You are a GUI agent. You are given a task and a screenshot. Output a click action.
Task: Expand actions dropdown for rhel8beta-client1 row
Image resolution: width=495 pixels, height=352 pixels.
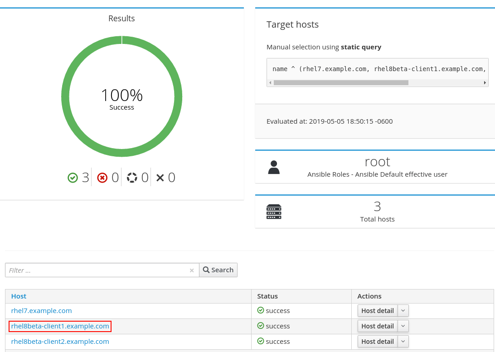(403, 326)
